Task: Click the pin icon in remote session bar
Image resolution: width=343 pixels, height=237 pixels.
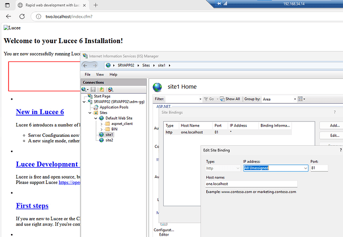Action: (x=219, y=3)
